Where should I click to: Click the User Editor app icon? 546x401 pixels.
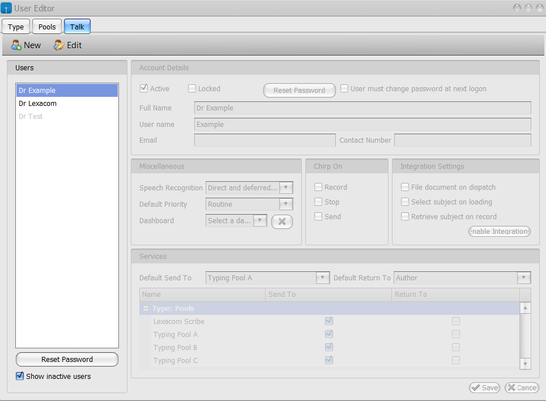pyautogui.click(x=6, y=8)
